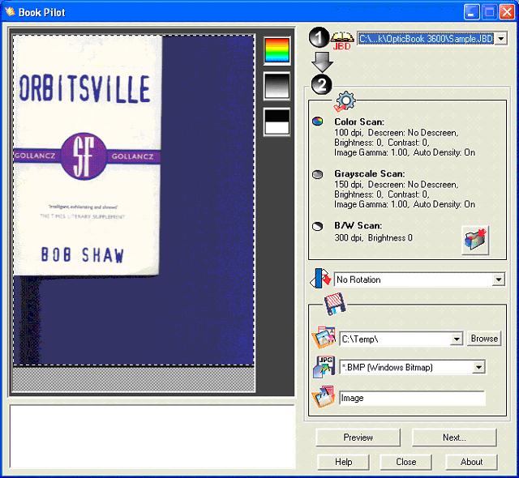Choose the B/W Scan radio option
Image resolution: width=519 pixels, height=478 pixels.
coord(317,226)
